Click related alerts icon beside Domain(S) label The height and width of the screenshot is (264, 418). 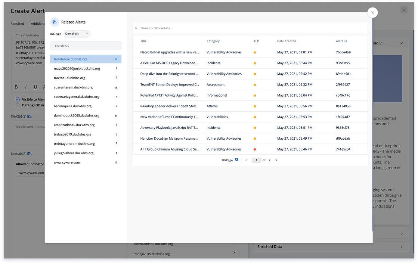click(30, 154)
